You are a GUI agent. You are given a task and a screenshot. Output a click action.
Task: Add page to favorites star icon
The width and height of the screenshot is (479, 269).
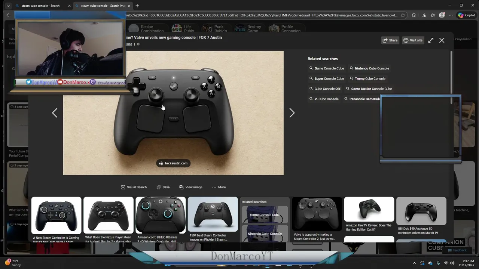403,15
